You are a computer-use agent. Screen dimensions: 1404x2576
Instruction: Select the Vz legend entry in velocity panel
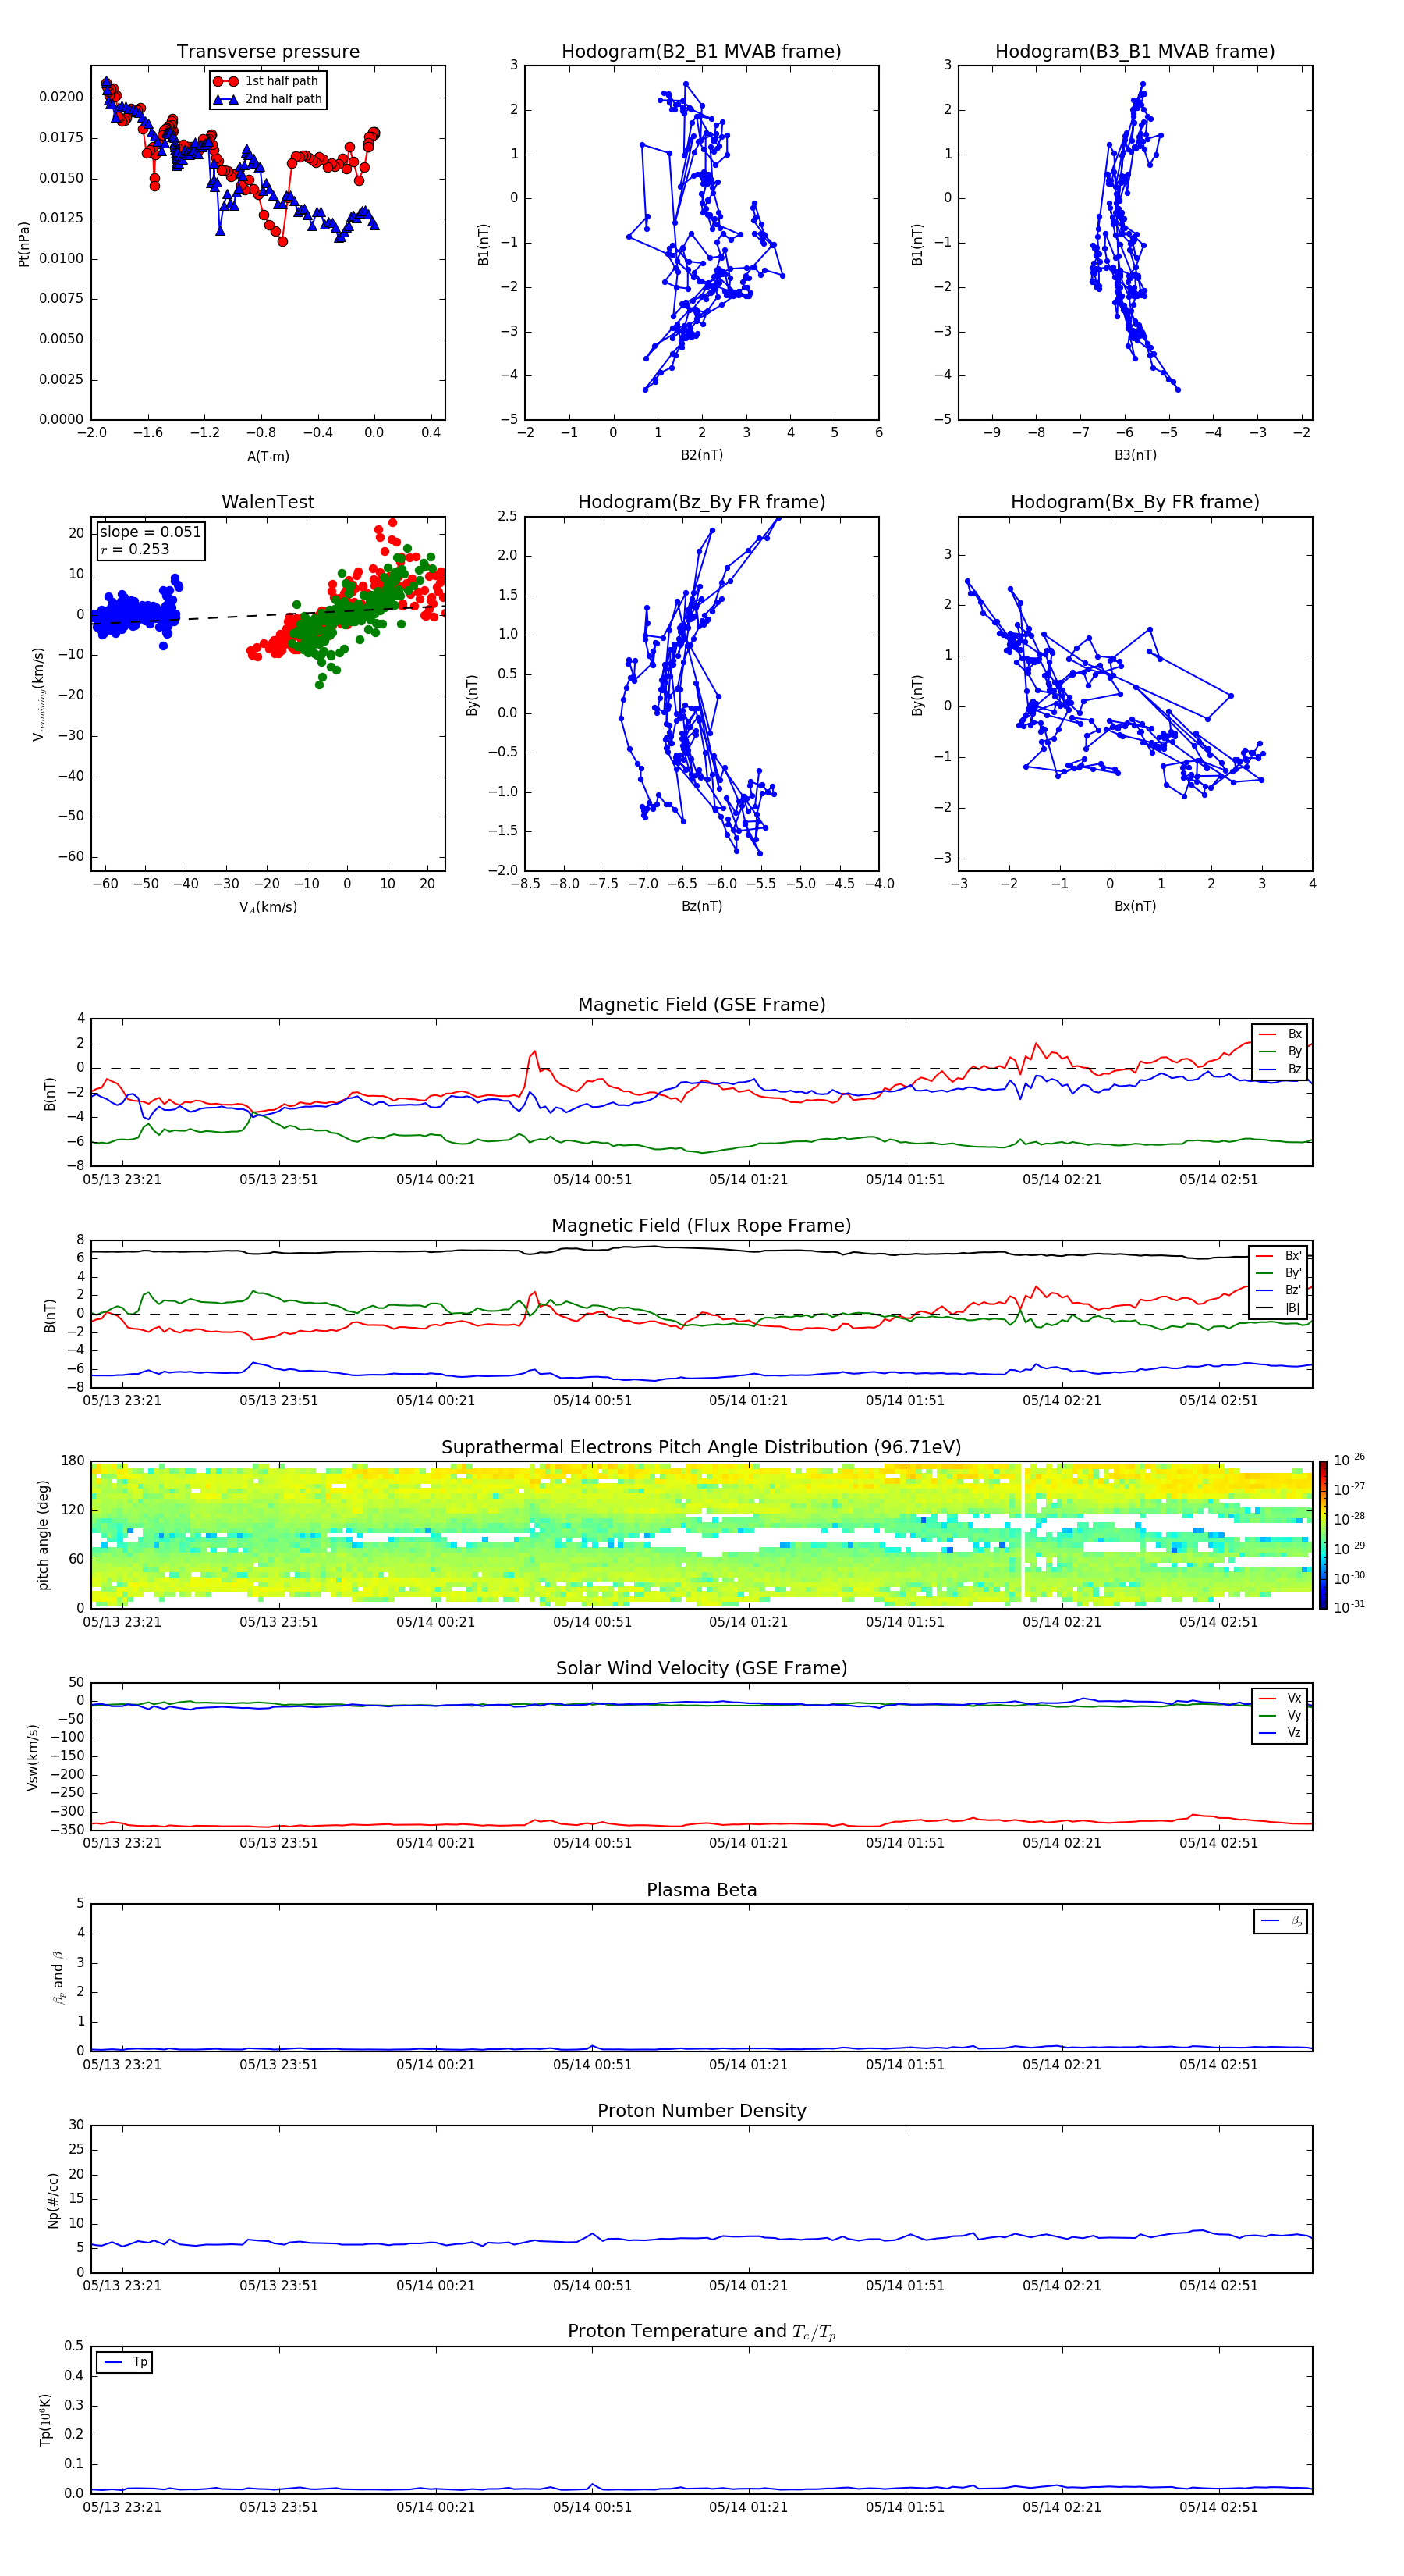1280,1733
